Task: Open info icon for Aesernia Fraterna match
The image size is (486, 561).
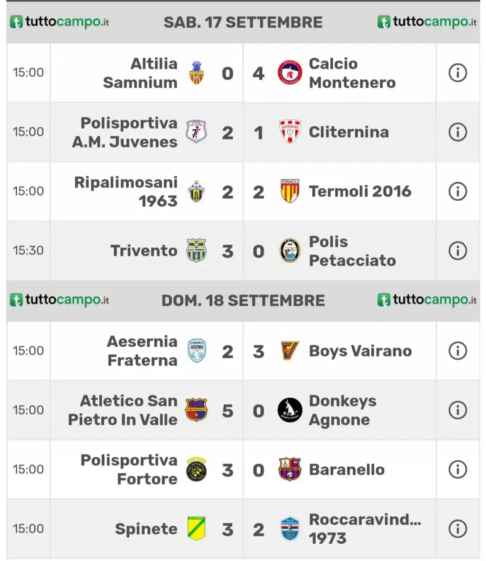Action: (x=458, y=351)
